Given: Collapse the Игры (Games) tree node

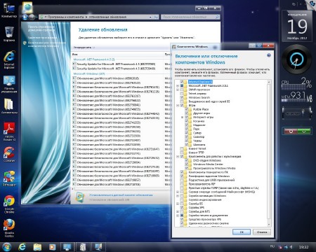Looking at the screenshot, I should (178, 105).
